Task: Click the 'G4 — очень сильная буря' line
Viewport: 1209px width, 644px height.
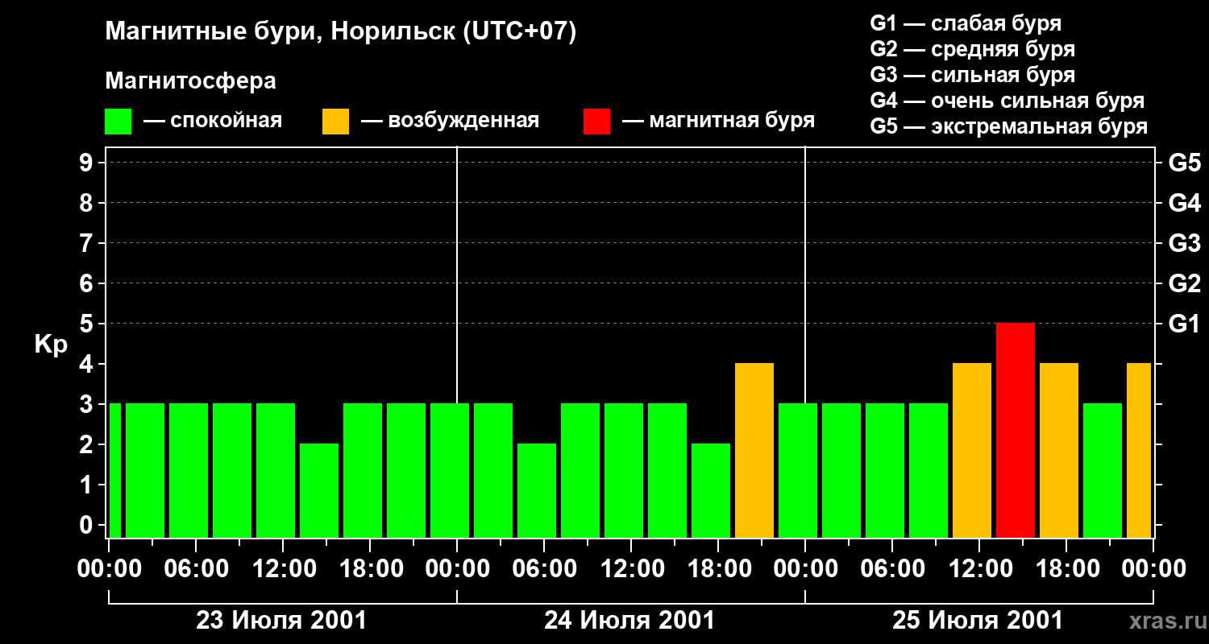Action: click(1007, 101)
